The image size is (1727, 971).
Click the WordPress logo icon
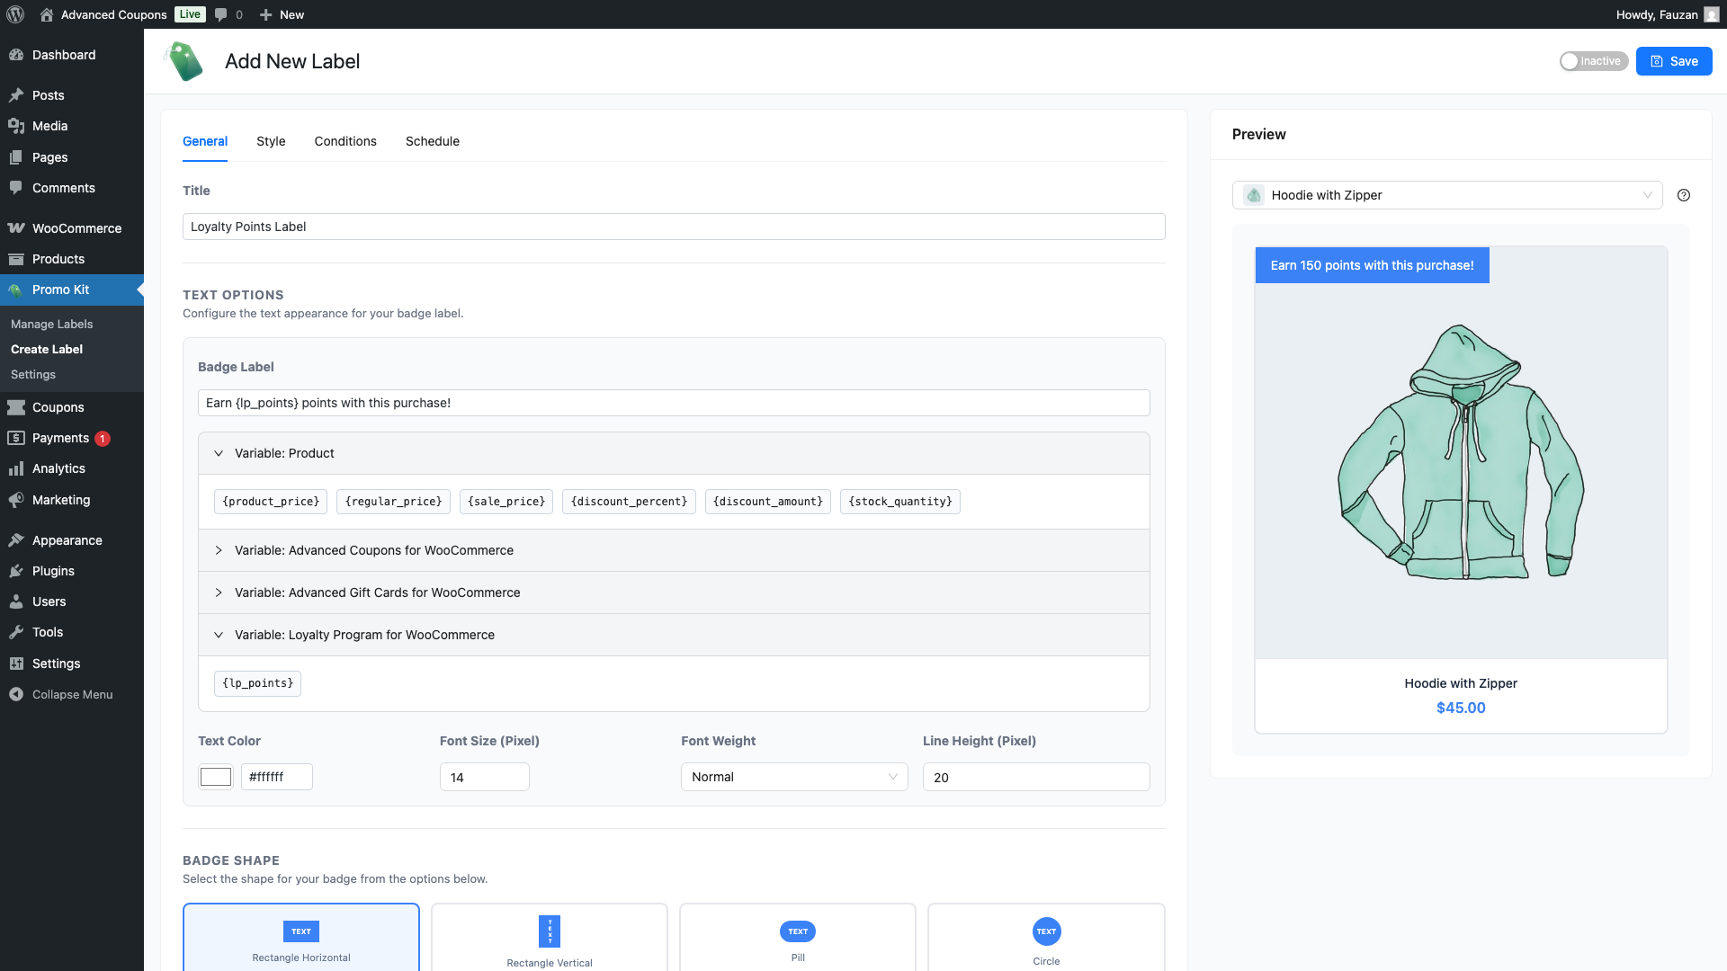[x=15, y=14]
